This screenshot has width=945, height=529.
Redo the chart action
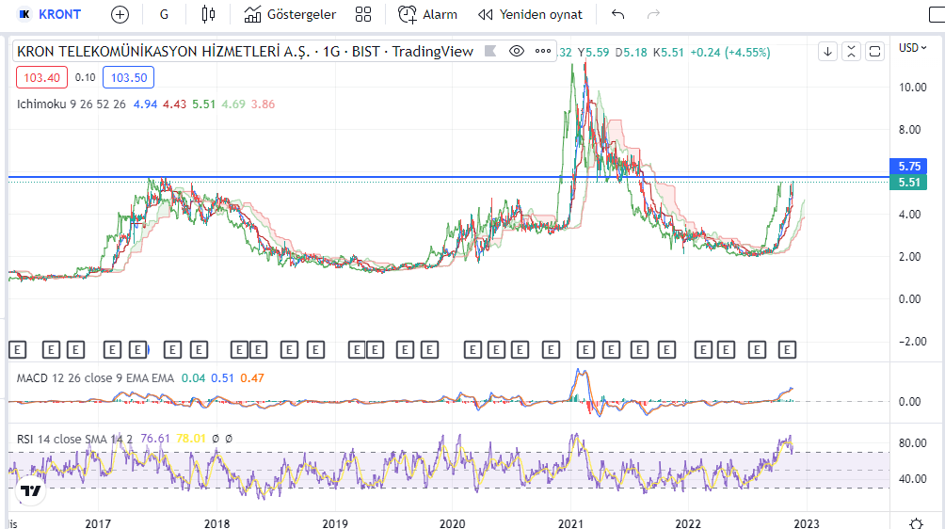[653, 14]
